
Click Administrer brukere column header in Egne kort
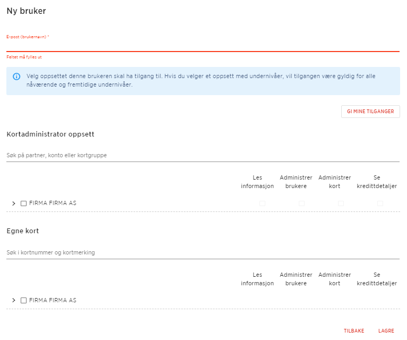296,279
